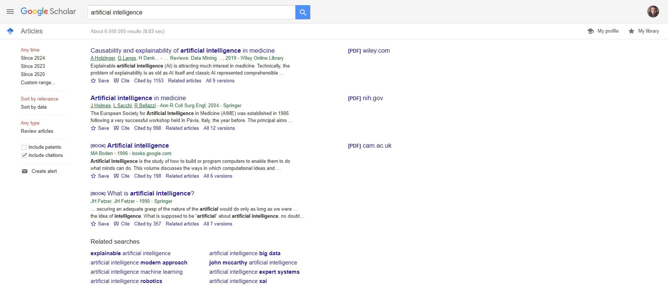Enable the include patents checkbox

(x=24, y=147)
